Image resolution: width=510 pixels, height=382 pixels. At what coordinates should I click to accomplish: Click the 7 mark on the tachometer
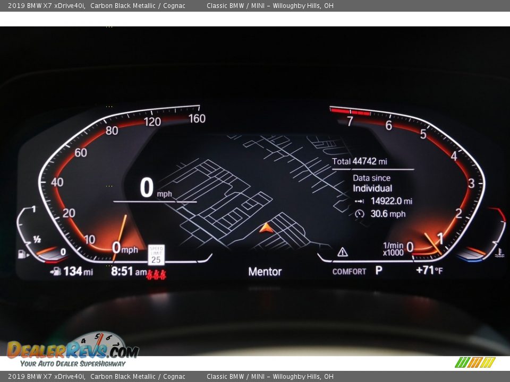point(350,121)
